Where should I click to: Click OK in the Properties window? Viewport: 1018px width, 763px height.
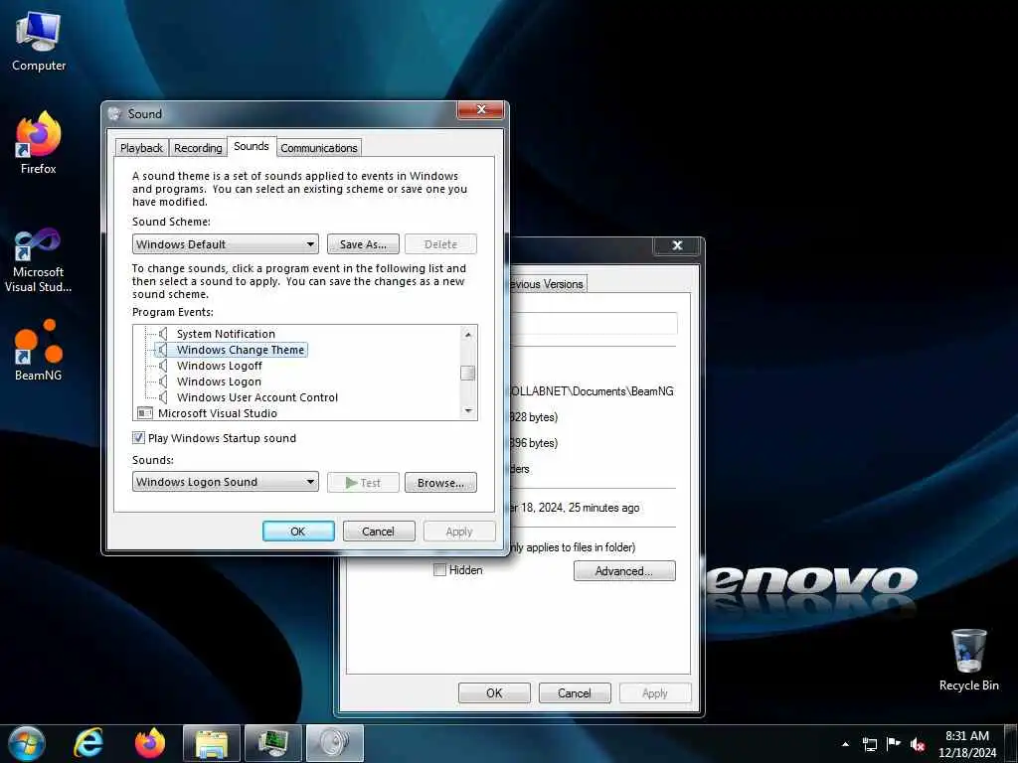(494, 692)
